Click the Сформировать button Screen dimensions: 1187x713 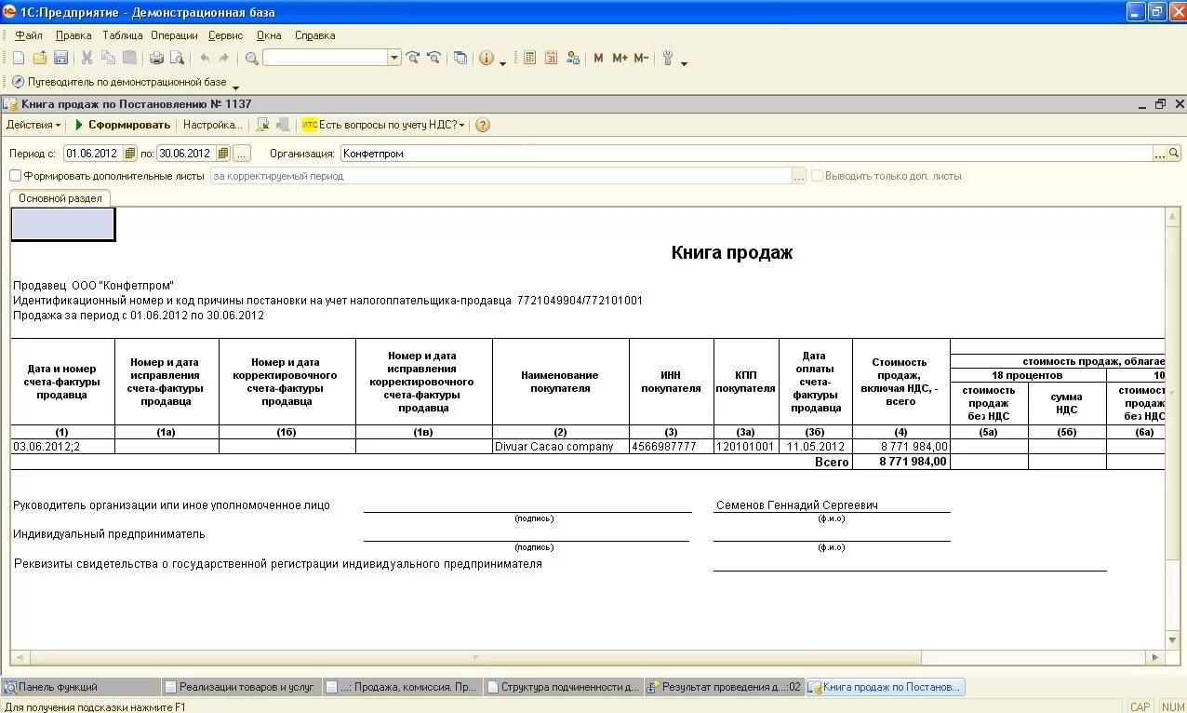[122, 125]
